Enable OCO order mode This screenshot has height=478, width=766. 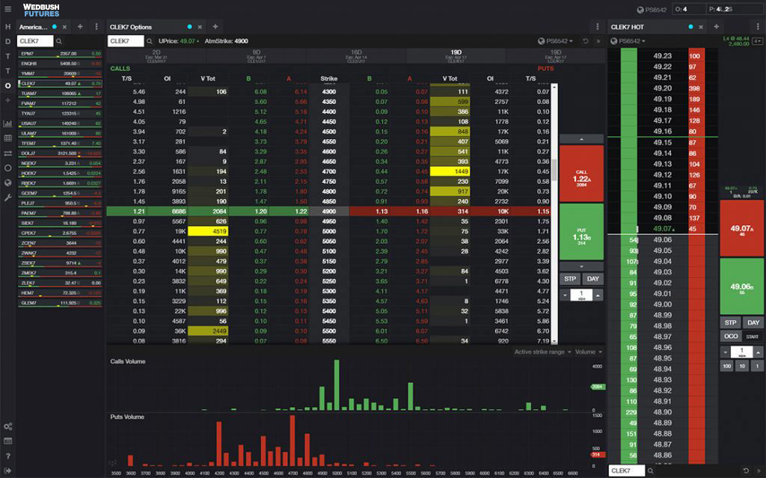pos(731,336)
